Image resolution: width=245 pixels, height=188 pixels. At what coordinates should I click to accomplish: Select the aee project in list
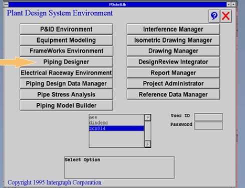[x=117, y=117]
